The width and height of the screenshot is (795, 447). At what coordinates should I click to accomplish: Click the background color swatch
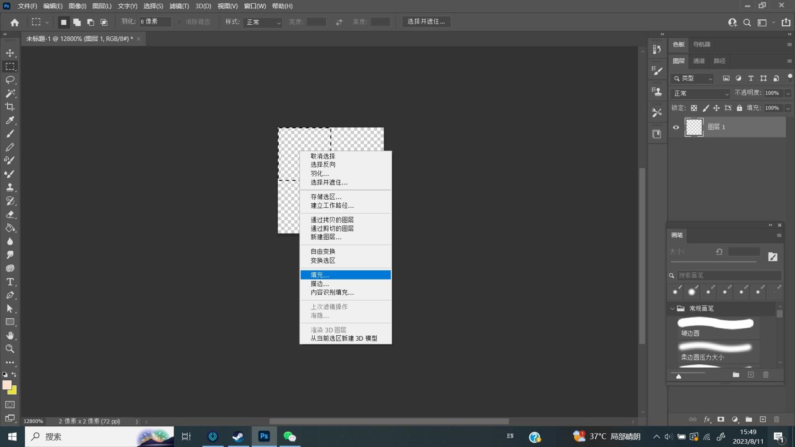coord(13,391)
